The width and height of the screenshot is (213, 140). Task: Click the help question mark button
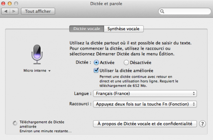coord(202,124)
